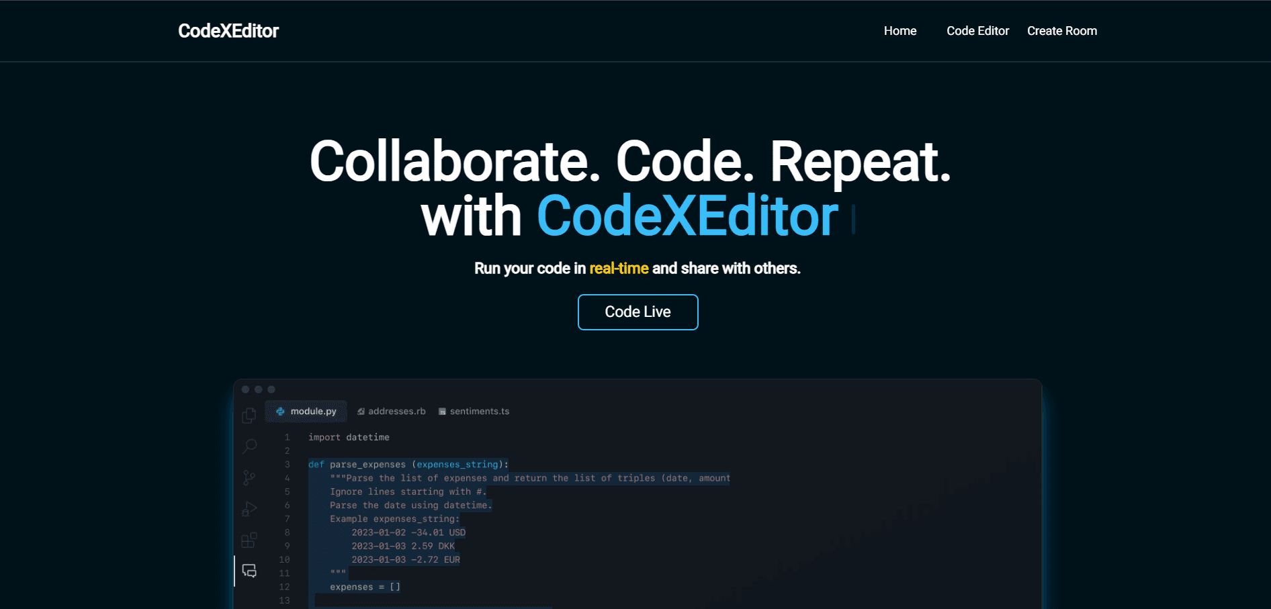The width and height of the screenshot is (1271, 609).
Task: Open the Explorer files icon in the editor sidebar
Action: click(249, 416)
